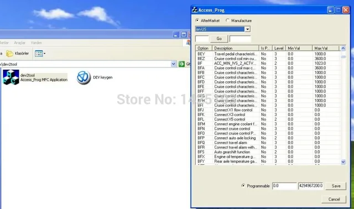
Task: Click the list scrollbar down arrow
Action: 343,161
